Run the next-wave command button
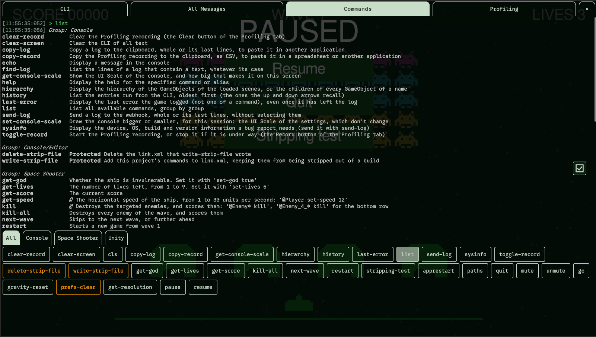The image size is (596, 337). 305,271
